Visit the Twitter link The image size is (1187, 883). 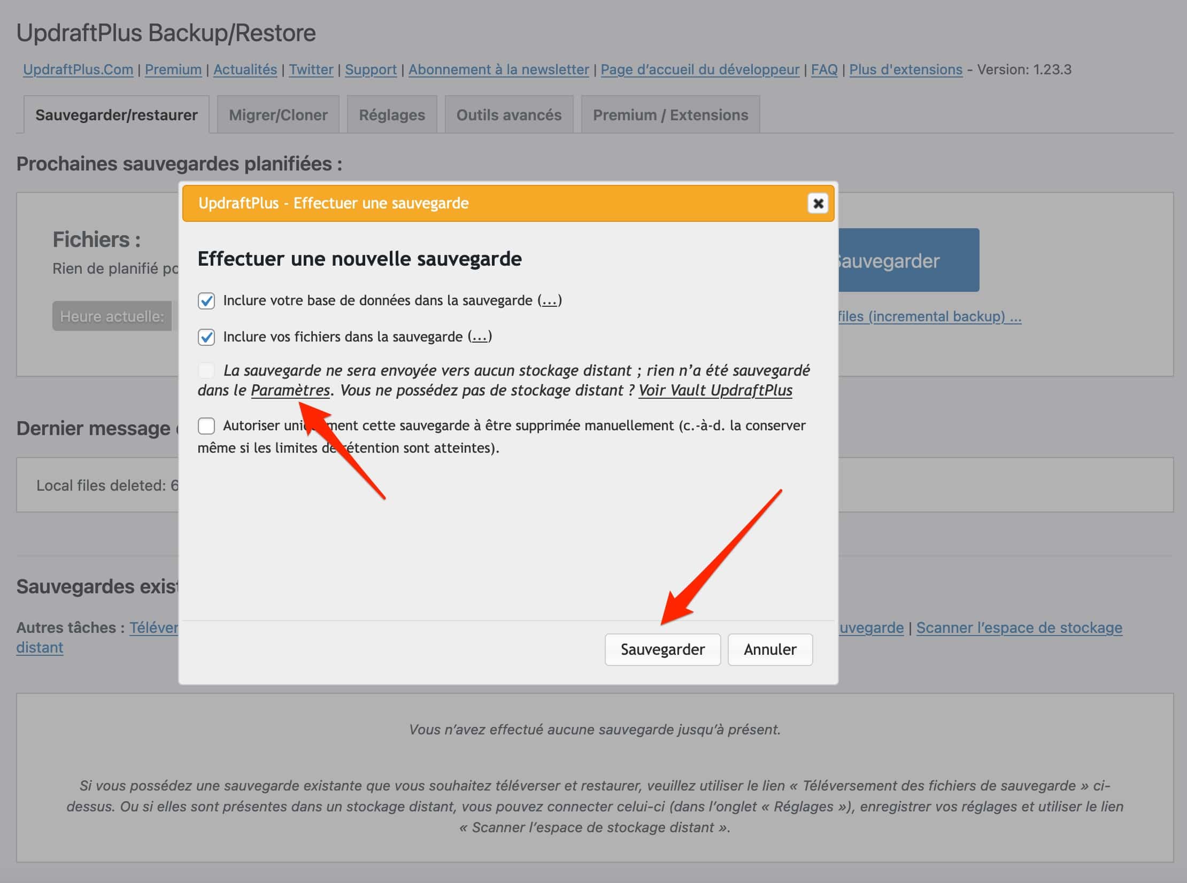[311, 69]
